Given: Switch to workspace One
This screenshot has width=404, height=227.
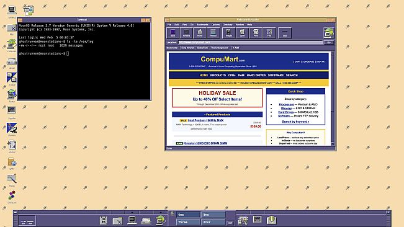Looking at the screenshot, I should click(x=188, y=215).
